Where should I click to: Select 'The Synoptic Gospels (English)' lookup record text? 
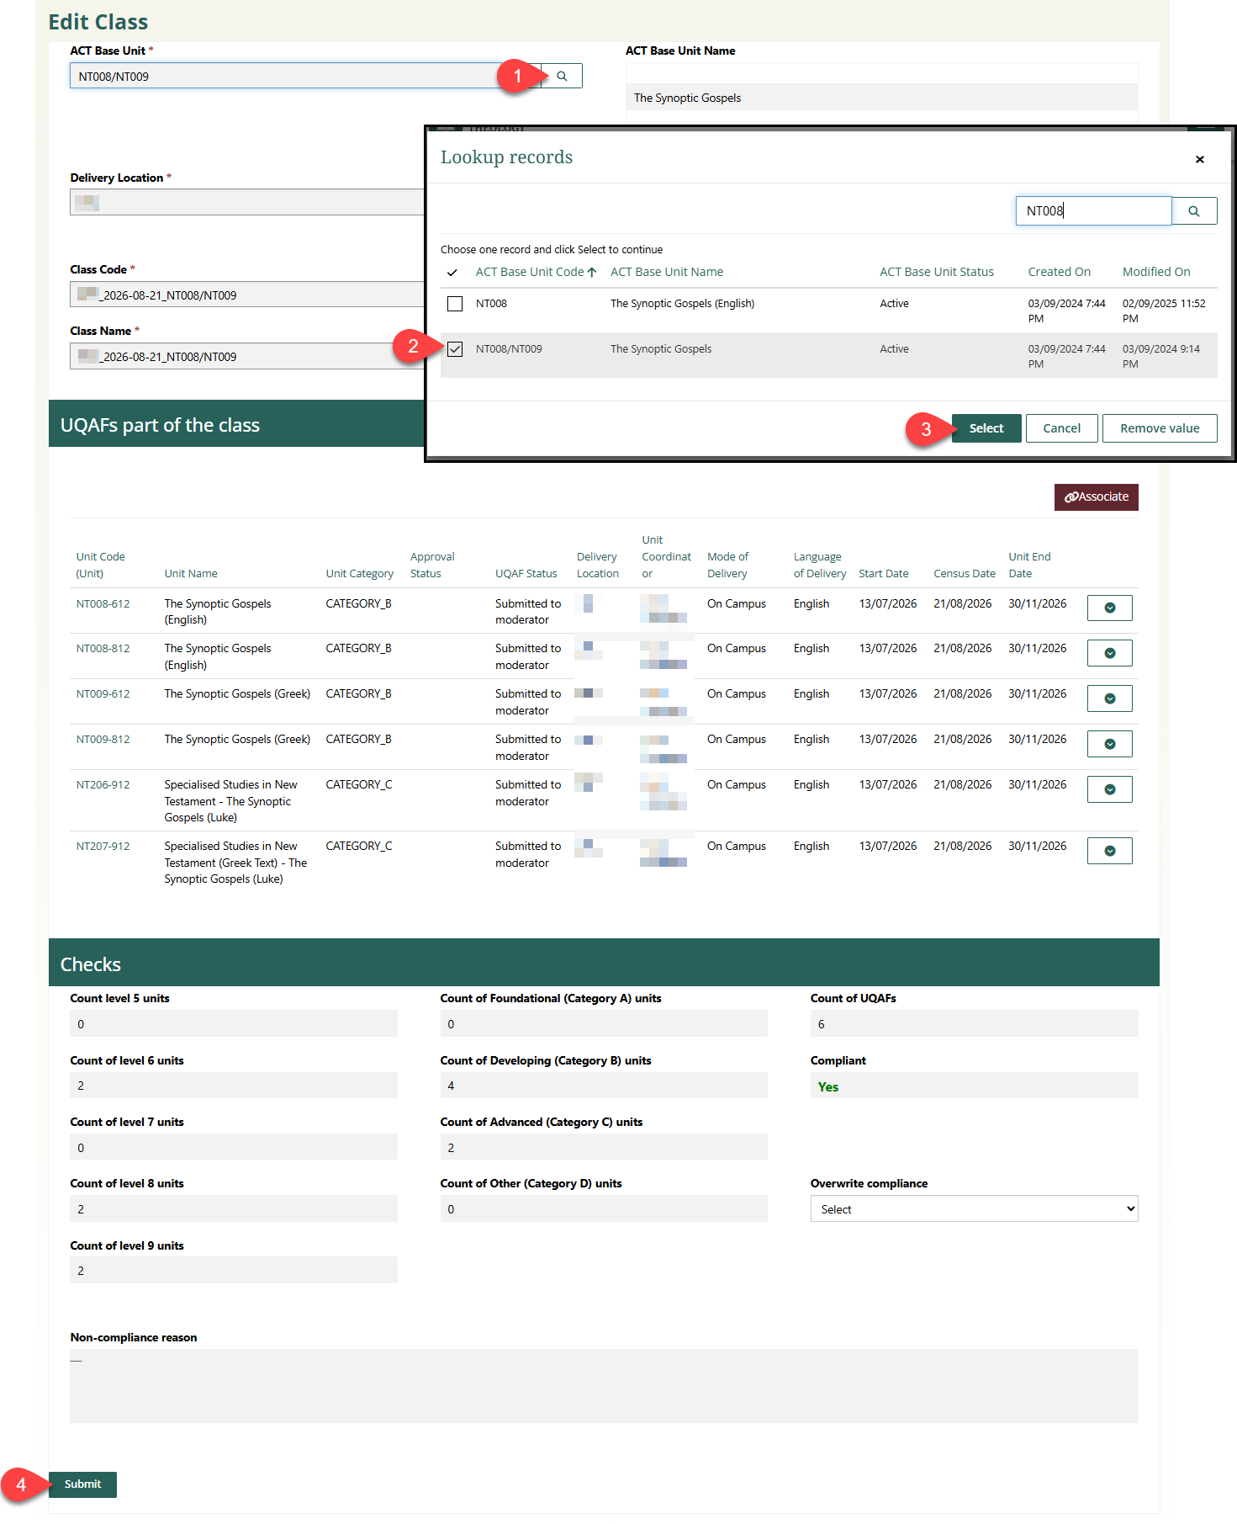coord(683,304)
